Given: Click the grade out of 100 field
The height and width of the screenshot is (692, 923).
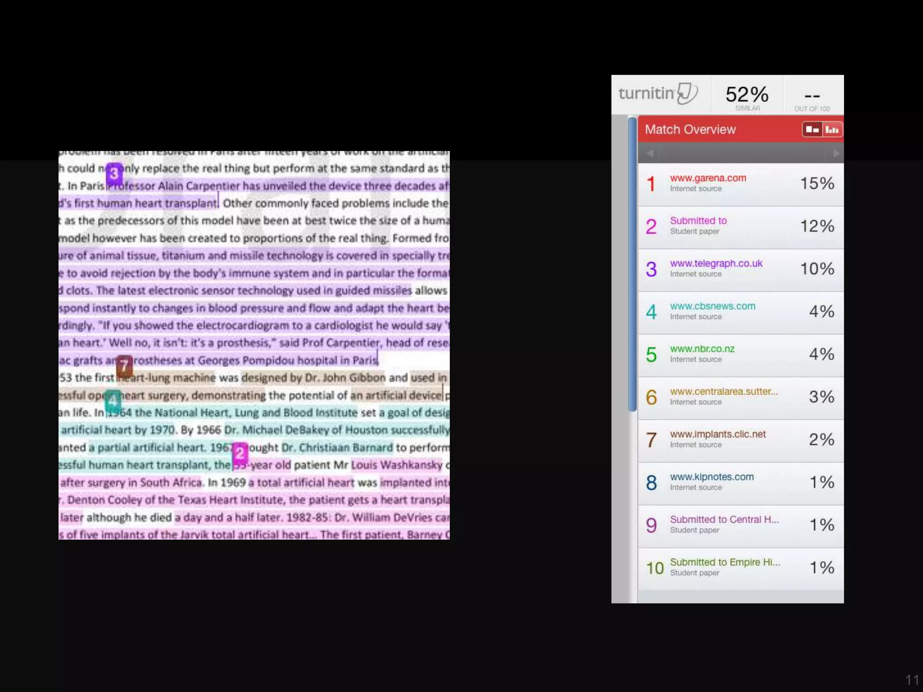Looking at the screenshot, I should [x=812, y=96].
